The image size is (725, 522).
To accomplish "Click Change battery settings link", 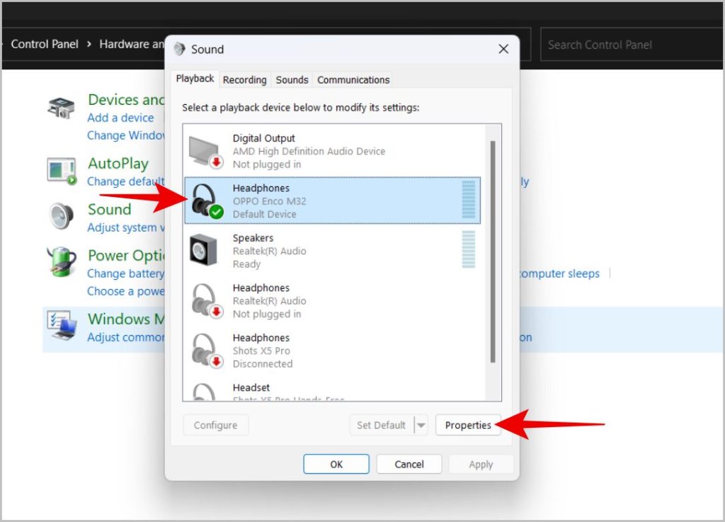I will coord(126,273).
